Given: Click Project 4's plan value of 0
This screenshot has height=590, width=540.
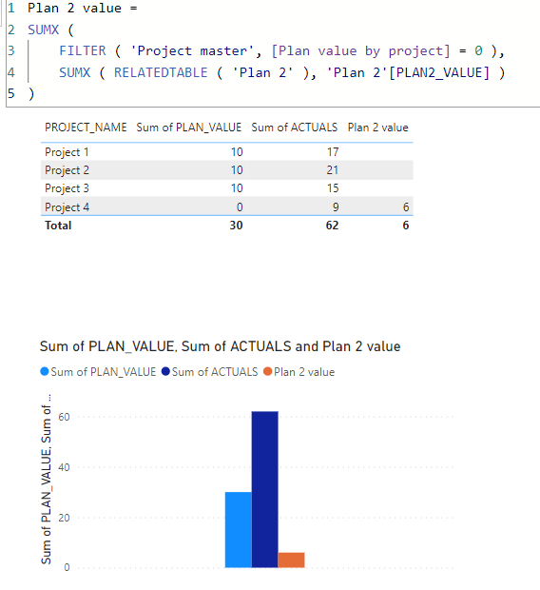Looking at the screenshot, I should tap(240, 206).
